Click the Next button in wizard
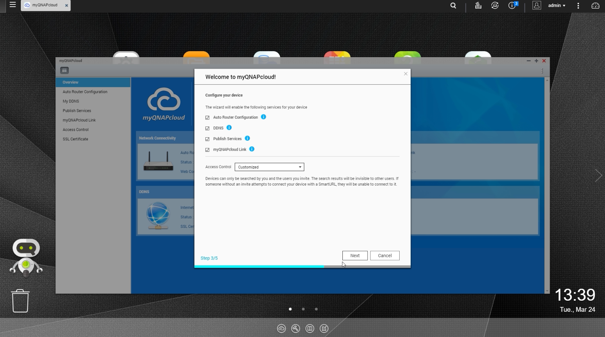Image resolution: width=605 pixels, height=337 pixels. pyautogui.click(x=355, y=256)
